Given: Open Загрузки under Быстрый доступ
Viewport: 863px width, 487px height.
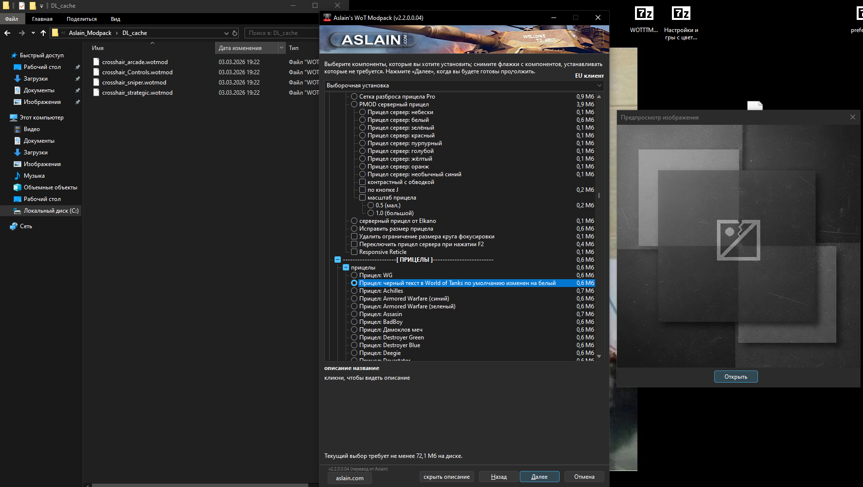Looking at the screenshot, I should [35, 79].
